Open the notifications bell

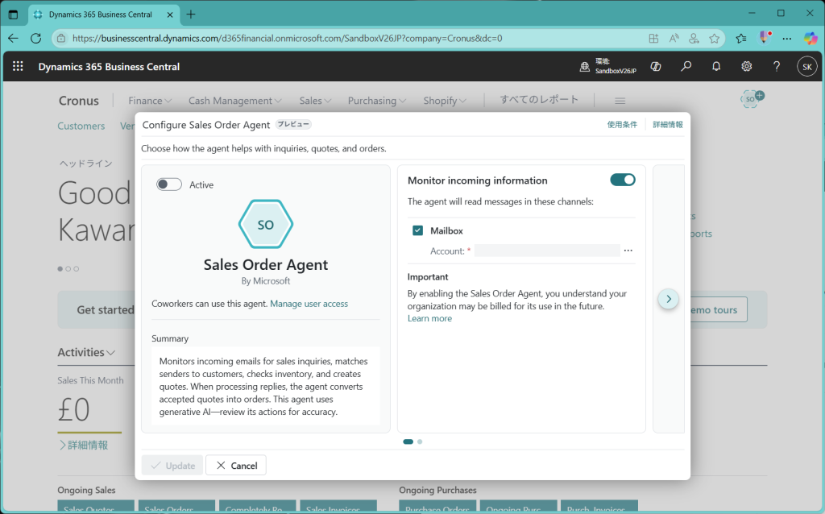tap(716, 66)
